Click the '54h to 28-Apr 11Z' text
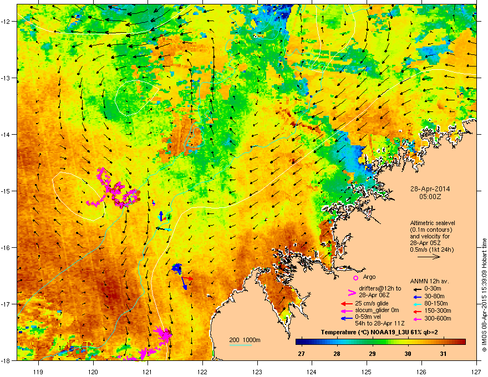Image resolution: width=488 pixels, height=377 pixels. tap(380, 324)
